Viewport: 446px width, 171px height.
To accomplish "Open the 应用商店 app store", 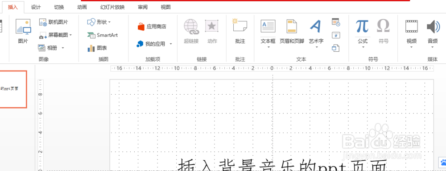I will 152,27.
